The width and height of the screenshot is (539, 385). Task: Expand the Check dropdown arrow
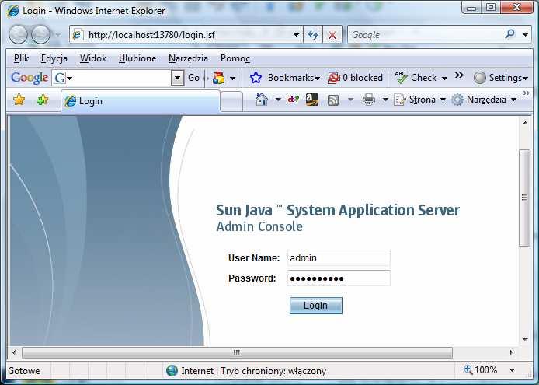pos(444,79)
